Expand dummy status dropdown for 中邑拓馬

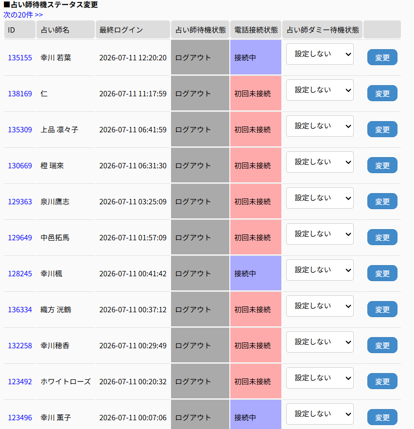320,234
